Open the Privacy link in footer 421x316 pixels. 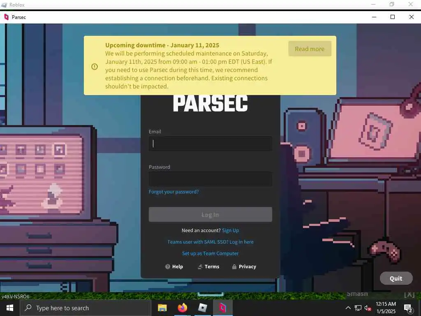coord(244,267)
